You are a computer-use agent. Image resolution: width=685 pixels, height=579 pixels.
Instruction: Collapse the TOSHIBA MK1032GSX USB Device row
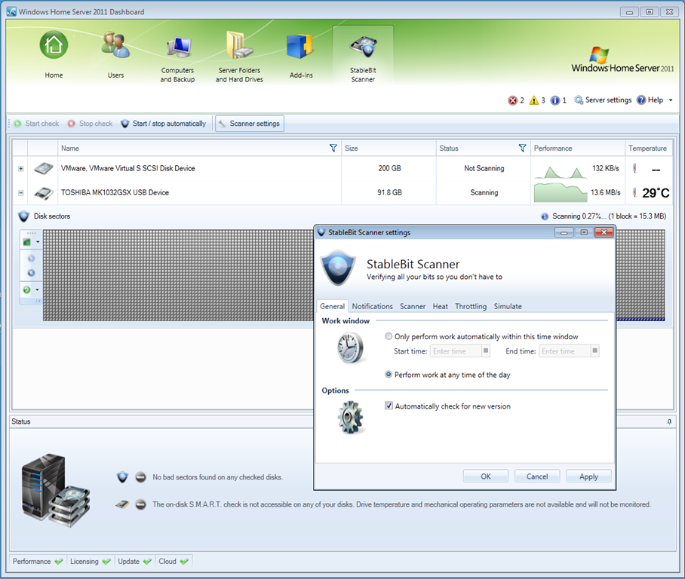[21, 192]
